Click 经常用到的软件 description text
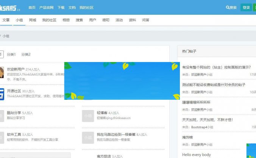The width and height of the screenshot is (256, 158). pos(32,139)
